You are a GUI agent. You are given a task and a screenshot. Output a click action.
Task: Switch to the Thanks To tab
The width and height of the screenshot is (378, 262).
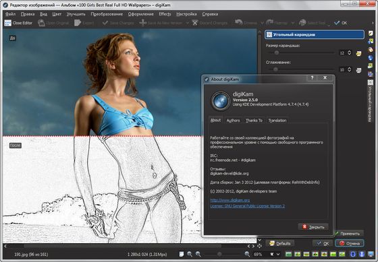point(254,121)
